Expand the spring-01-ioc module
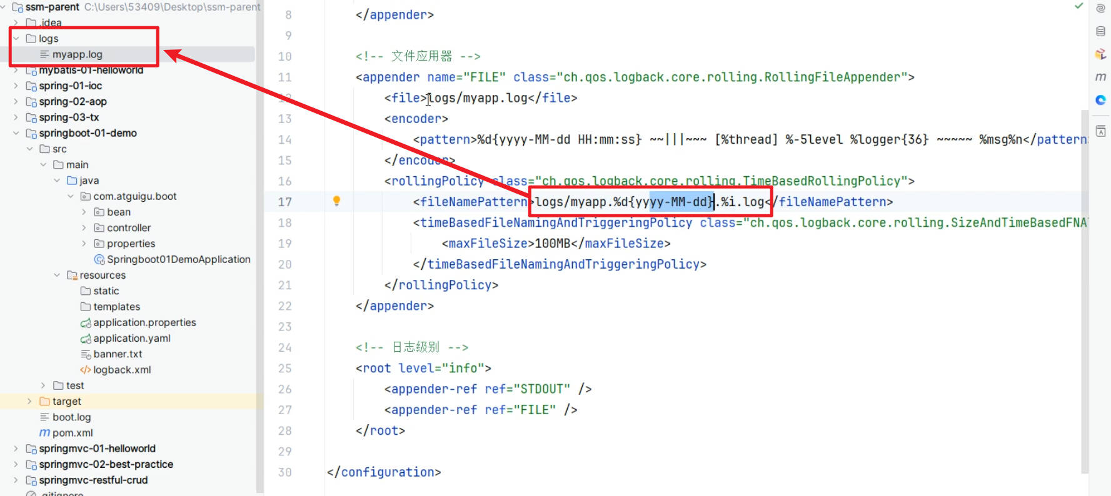The height and width of the screenshot is (496, 1111). pyautogui.click(x=16, y=86)
